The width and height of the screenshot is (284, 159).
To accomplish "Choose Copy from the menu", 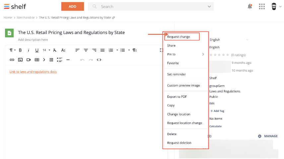I will click(171, 105).
